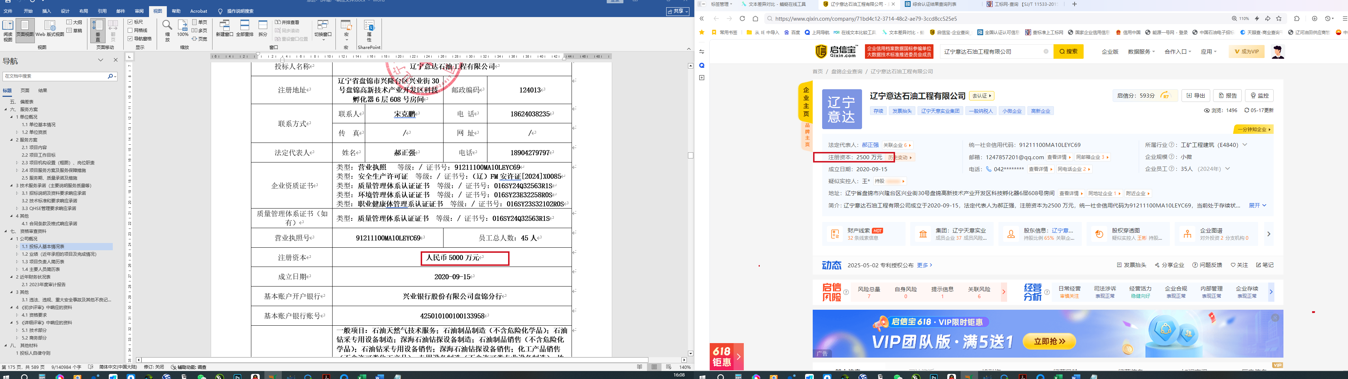Open the Zoom dialog magnifier in Word
This screenshot has height=379, width=1348.
168,30
